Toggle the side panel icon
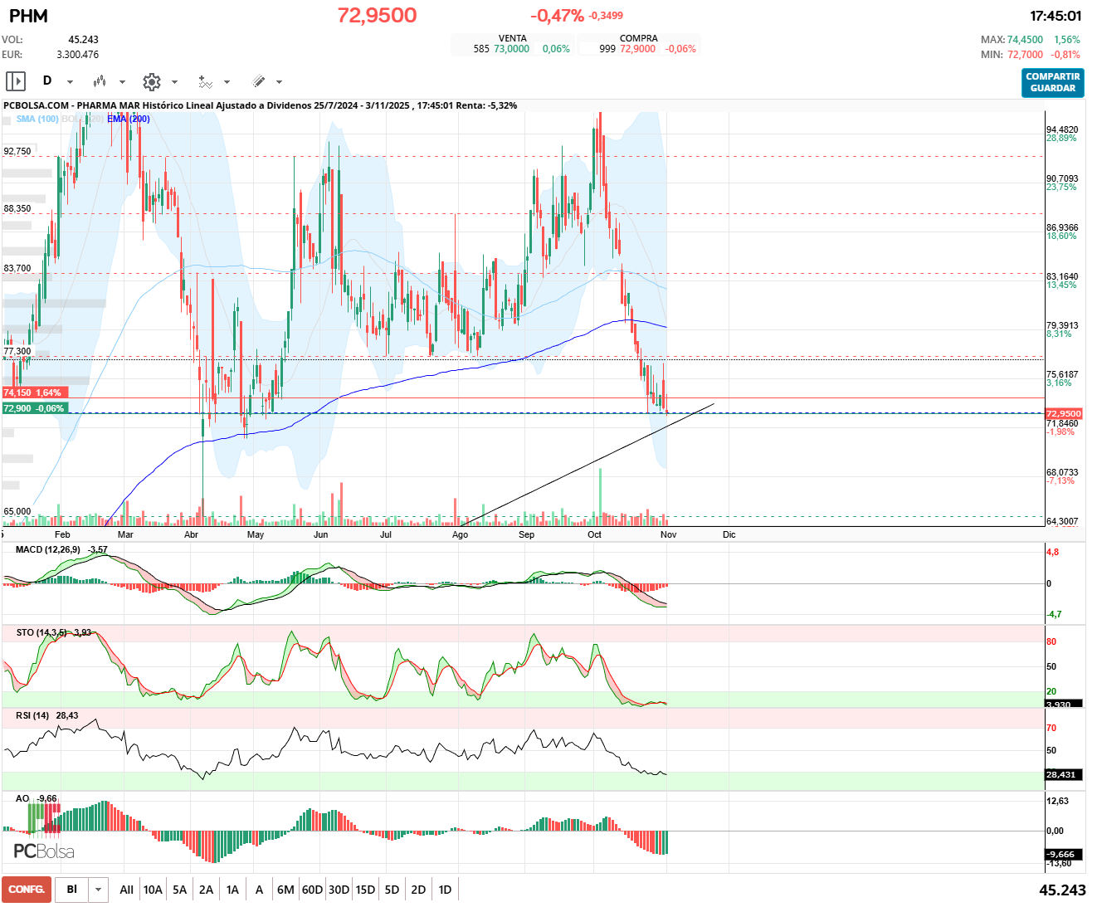Viewport: 1097px width, 907px height. point(16,81)
